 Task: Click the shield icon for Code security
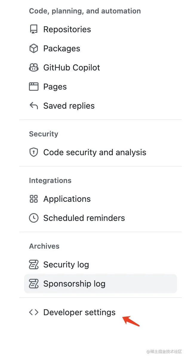click(x=34, y=152)
